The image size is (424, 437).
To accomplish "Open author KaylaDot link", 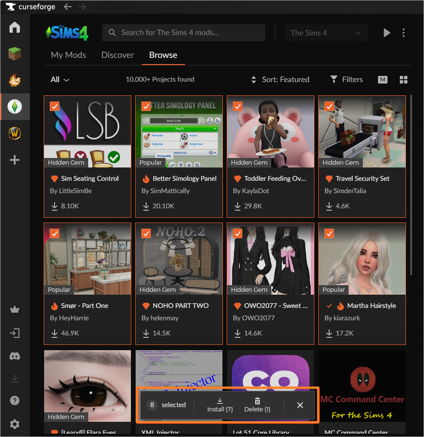I will click(256, 191).
